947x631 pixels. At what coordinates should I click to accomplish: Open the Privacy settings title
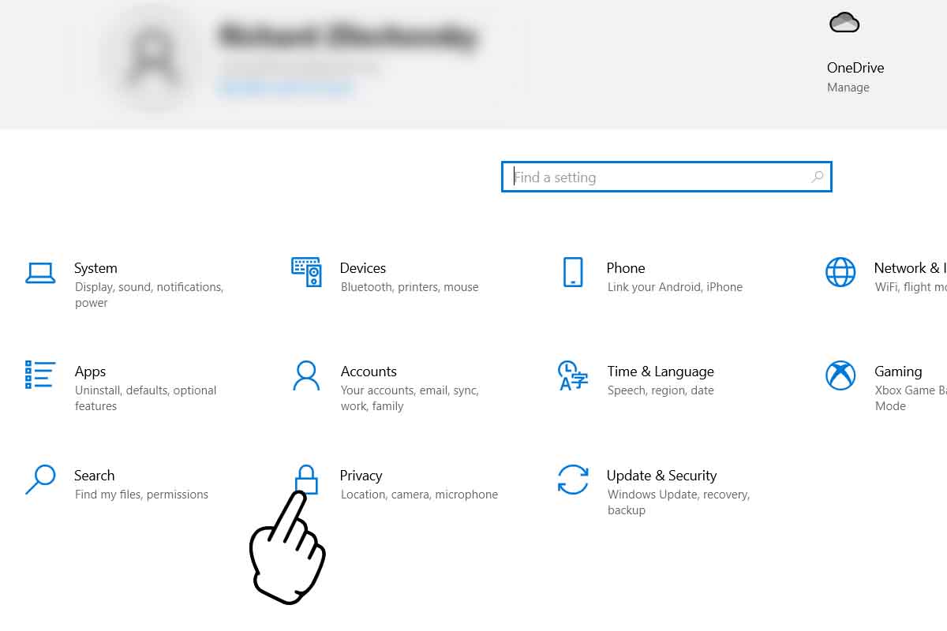(x=361, y=476)
